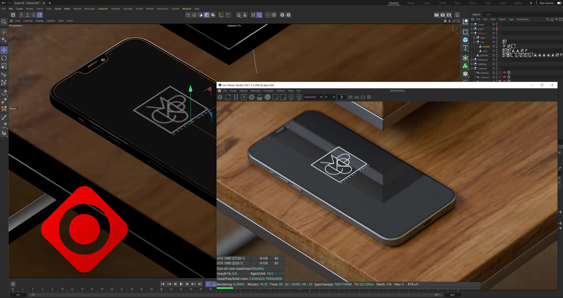Image resolution: width=563 pixels, height=298 pixels.
Task: Add a new scene tab with plus
Action: [50, 3]
